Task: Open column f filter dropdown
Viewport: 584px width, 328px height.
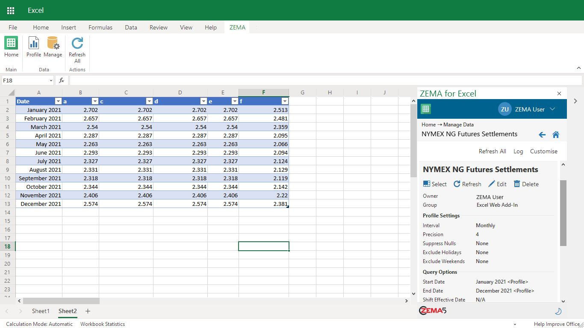Action: pyautogui.click(x=285, y=101)
